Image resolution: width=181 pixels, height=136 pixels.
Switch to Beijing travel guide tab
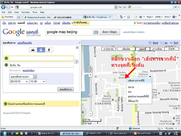tap(39, 17)
